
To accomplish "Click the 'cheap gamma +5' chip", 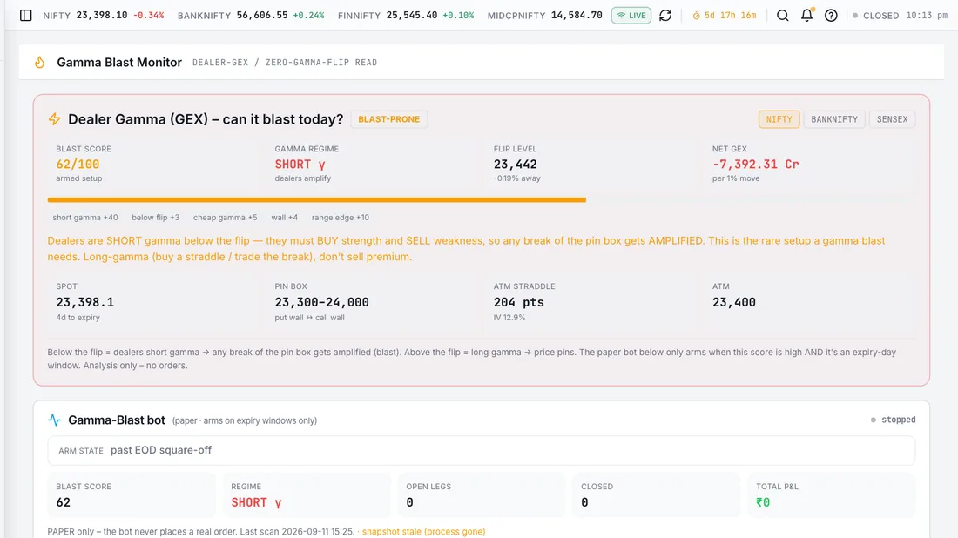I will coord(225,218).
